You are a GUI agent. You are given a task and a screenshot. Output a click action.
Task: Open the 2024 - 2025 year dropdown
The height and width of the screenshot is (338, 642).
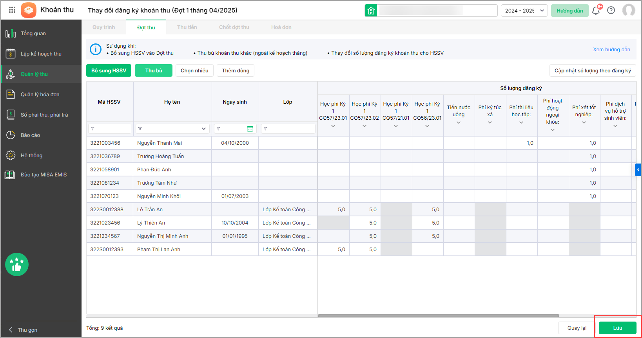[524, 11]
